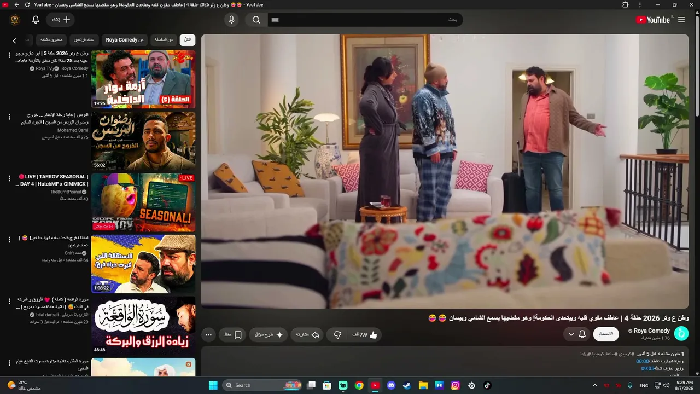Open Google Chrome from the taskbar
This screenshot has height=394, width=700.
coord(359,385)
